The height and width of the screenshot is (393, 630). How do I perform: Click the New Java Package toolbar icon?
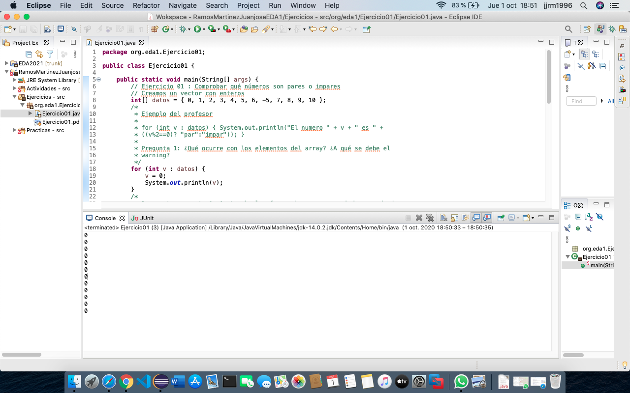pos(155,29)
